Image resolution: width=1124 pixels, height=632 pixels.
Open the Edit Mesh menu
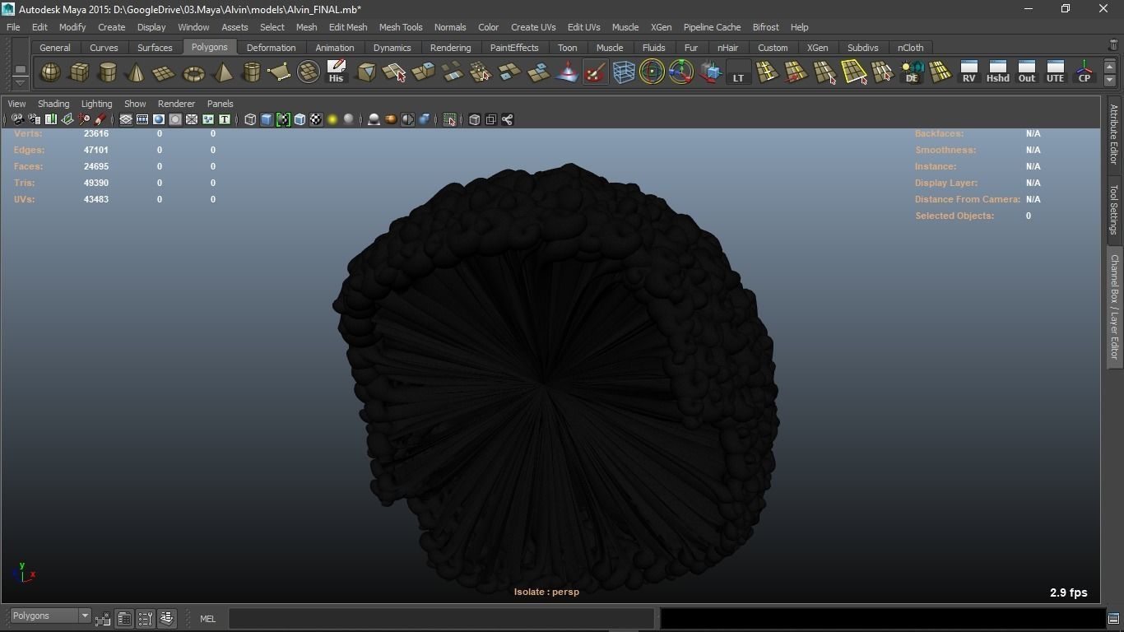[x=348, y=27]
